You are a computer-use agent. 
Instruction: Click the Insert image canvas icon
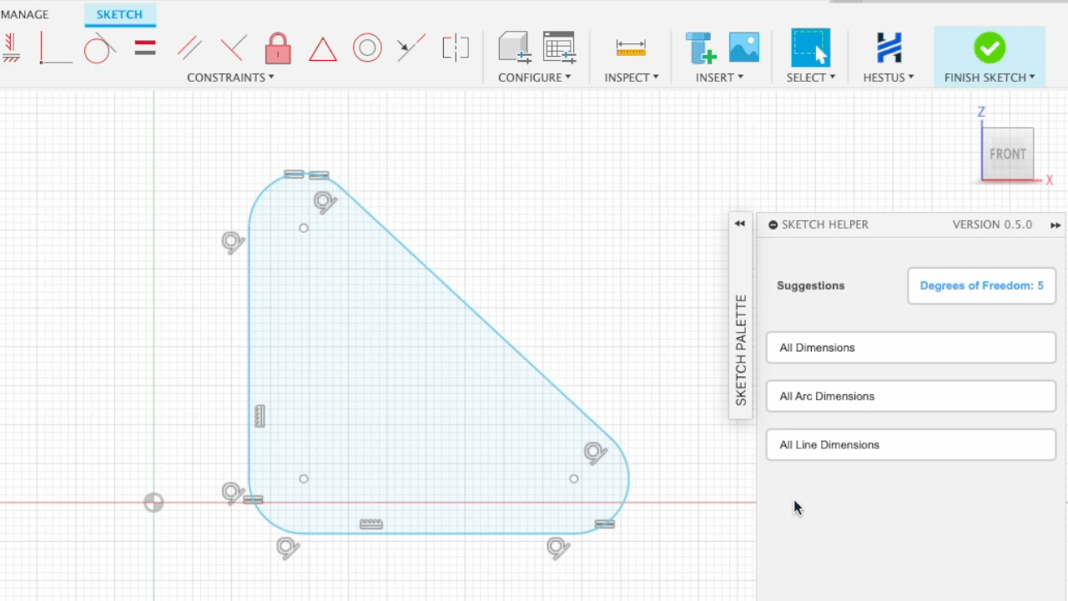coord(744,48)
